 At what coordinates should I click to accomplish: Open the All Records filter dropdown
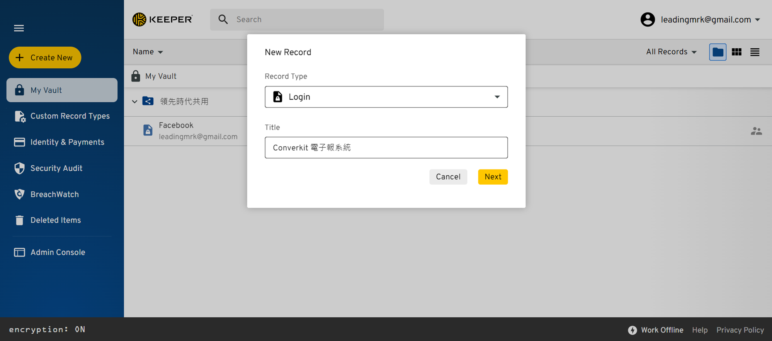click(671, 52)
